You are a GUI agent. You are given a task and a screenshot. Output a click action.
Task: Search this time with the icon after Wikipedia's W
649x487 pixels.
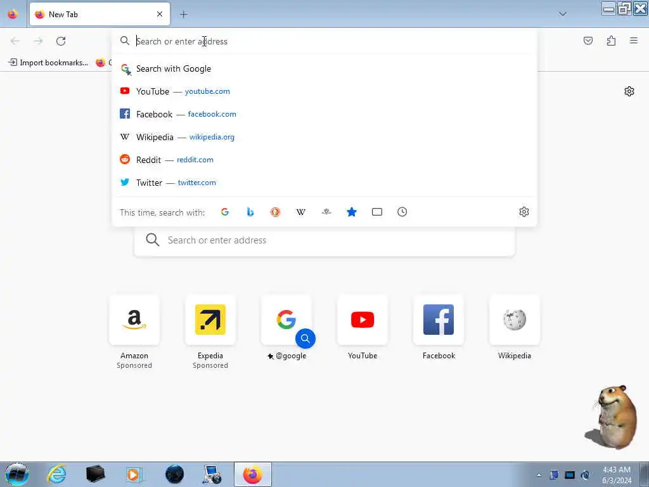tap(326, 212)
